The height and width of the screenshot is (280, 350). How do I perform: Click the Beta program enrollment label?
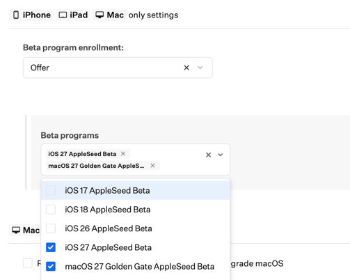[x=73, y=47]
